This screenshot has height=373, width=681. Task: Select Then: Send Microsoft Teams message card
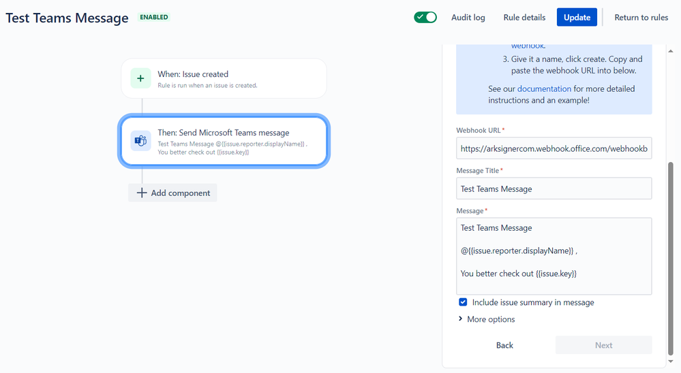pyautogui.click(x=224, y=141)
